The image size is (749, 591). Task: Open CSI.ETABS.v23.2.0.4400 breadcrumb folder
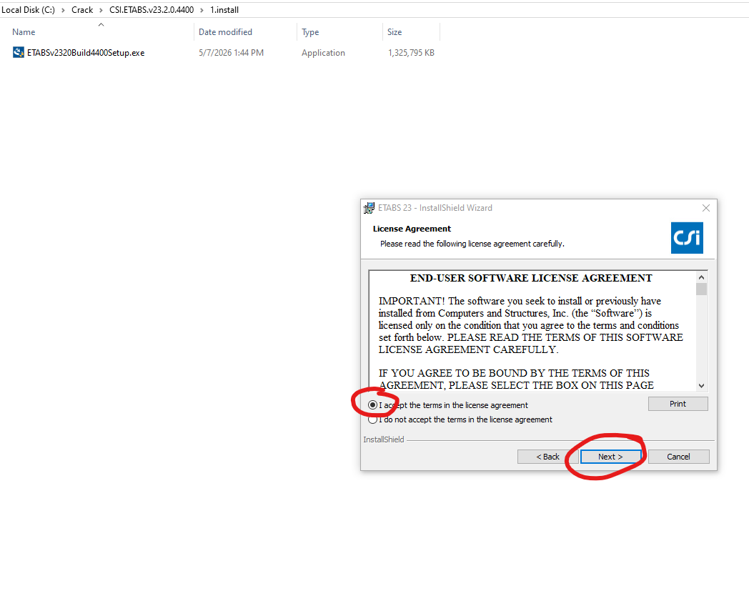pyautogui.click(x=152, y=10)
